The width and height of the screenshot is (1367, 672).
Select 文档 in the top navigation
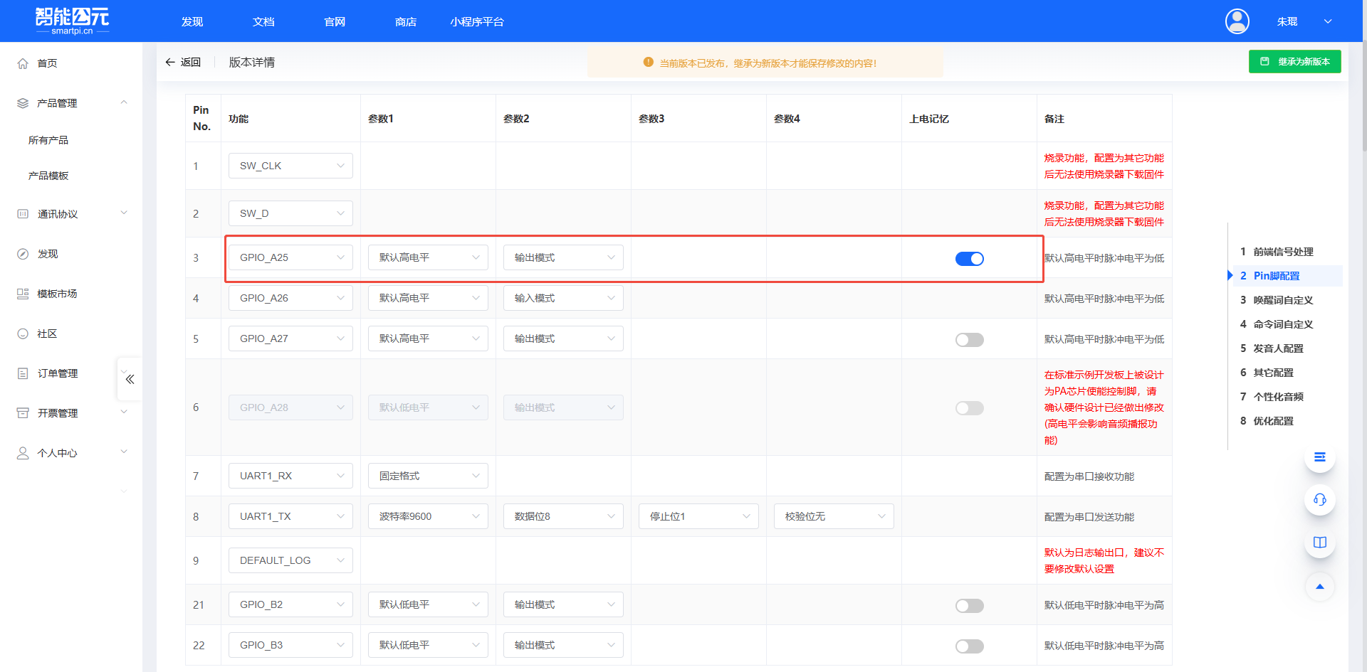(263, 21)
